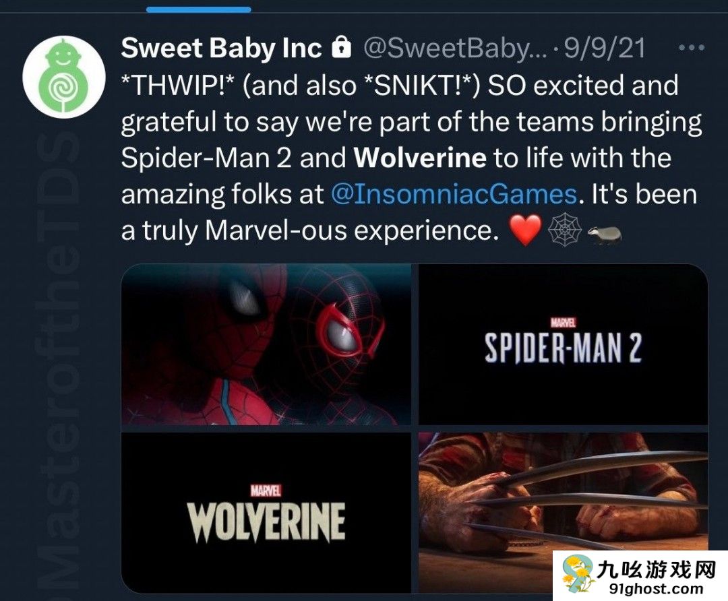Click the padlock icon beside the account name
Image resolution: width=728 pixels, height=601 pixels.
(342, 49)
